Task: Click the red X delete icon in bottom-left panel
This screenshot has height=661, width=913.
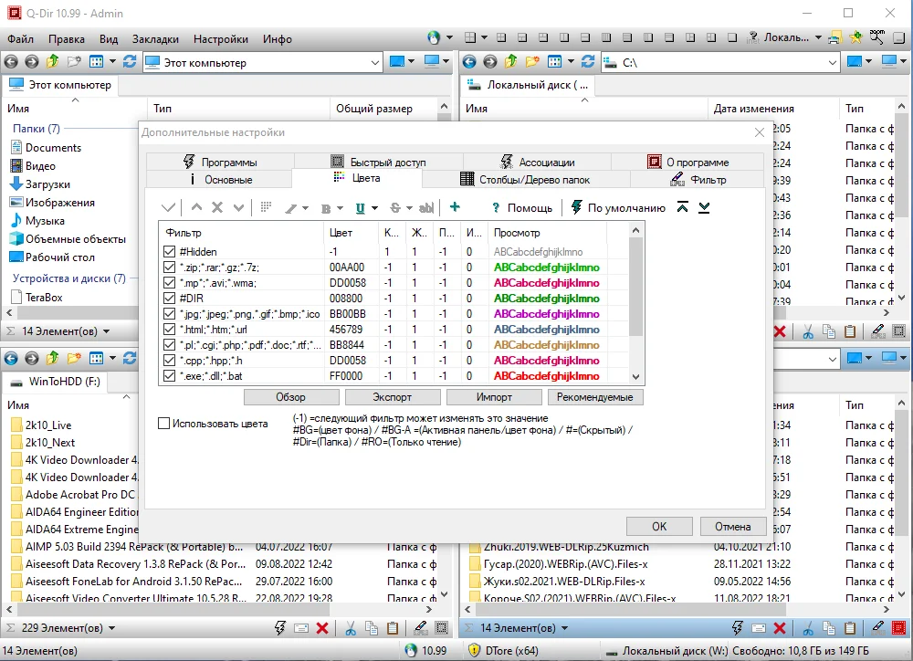Action: point(322,628)
